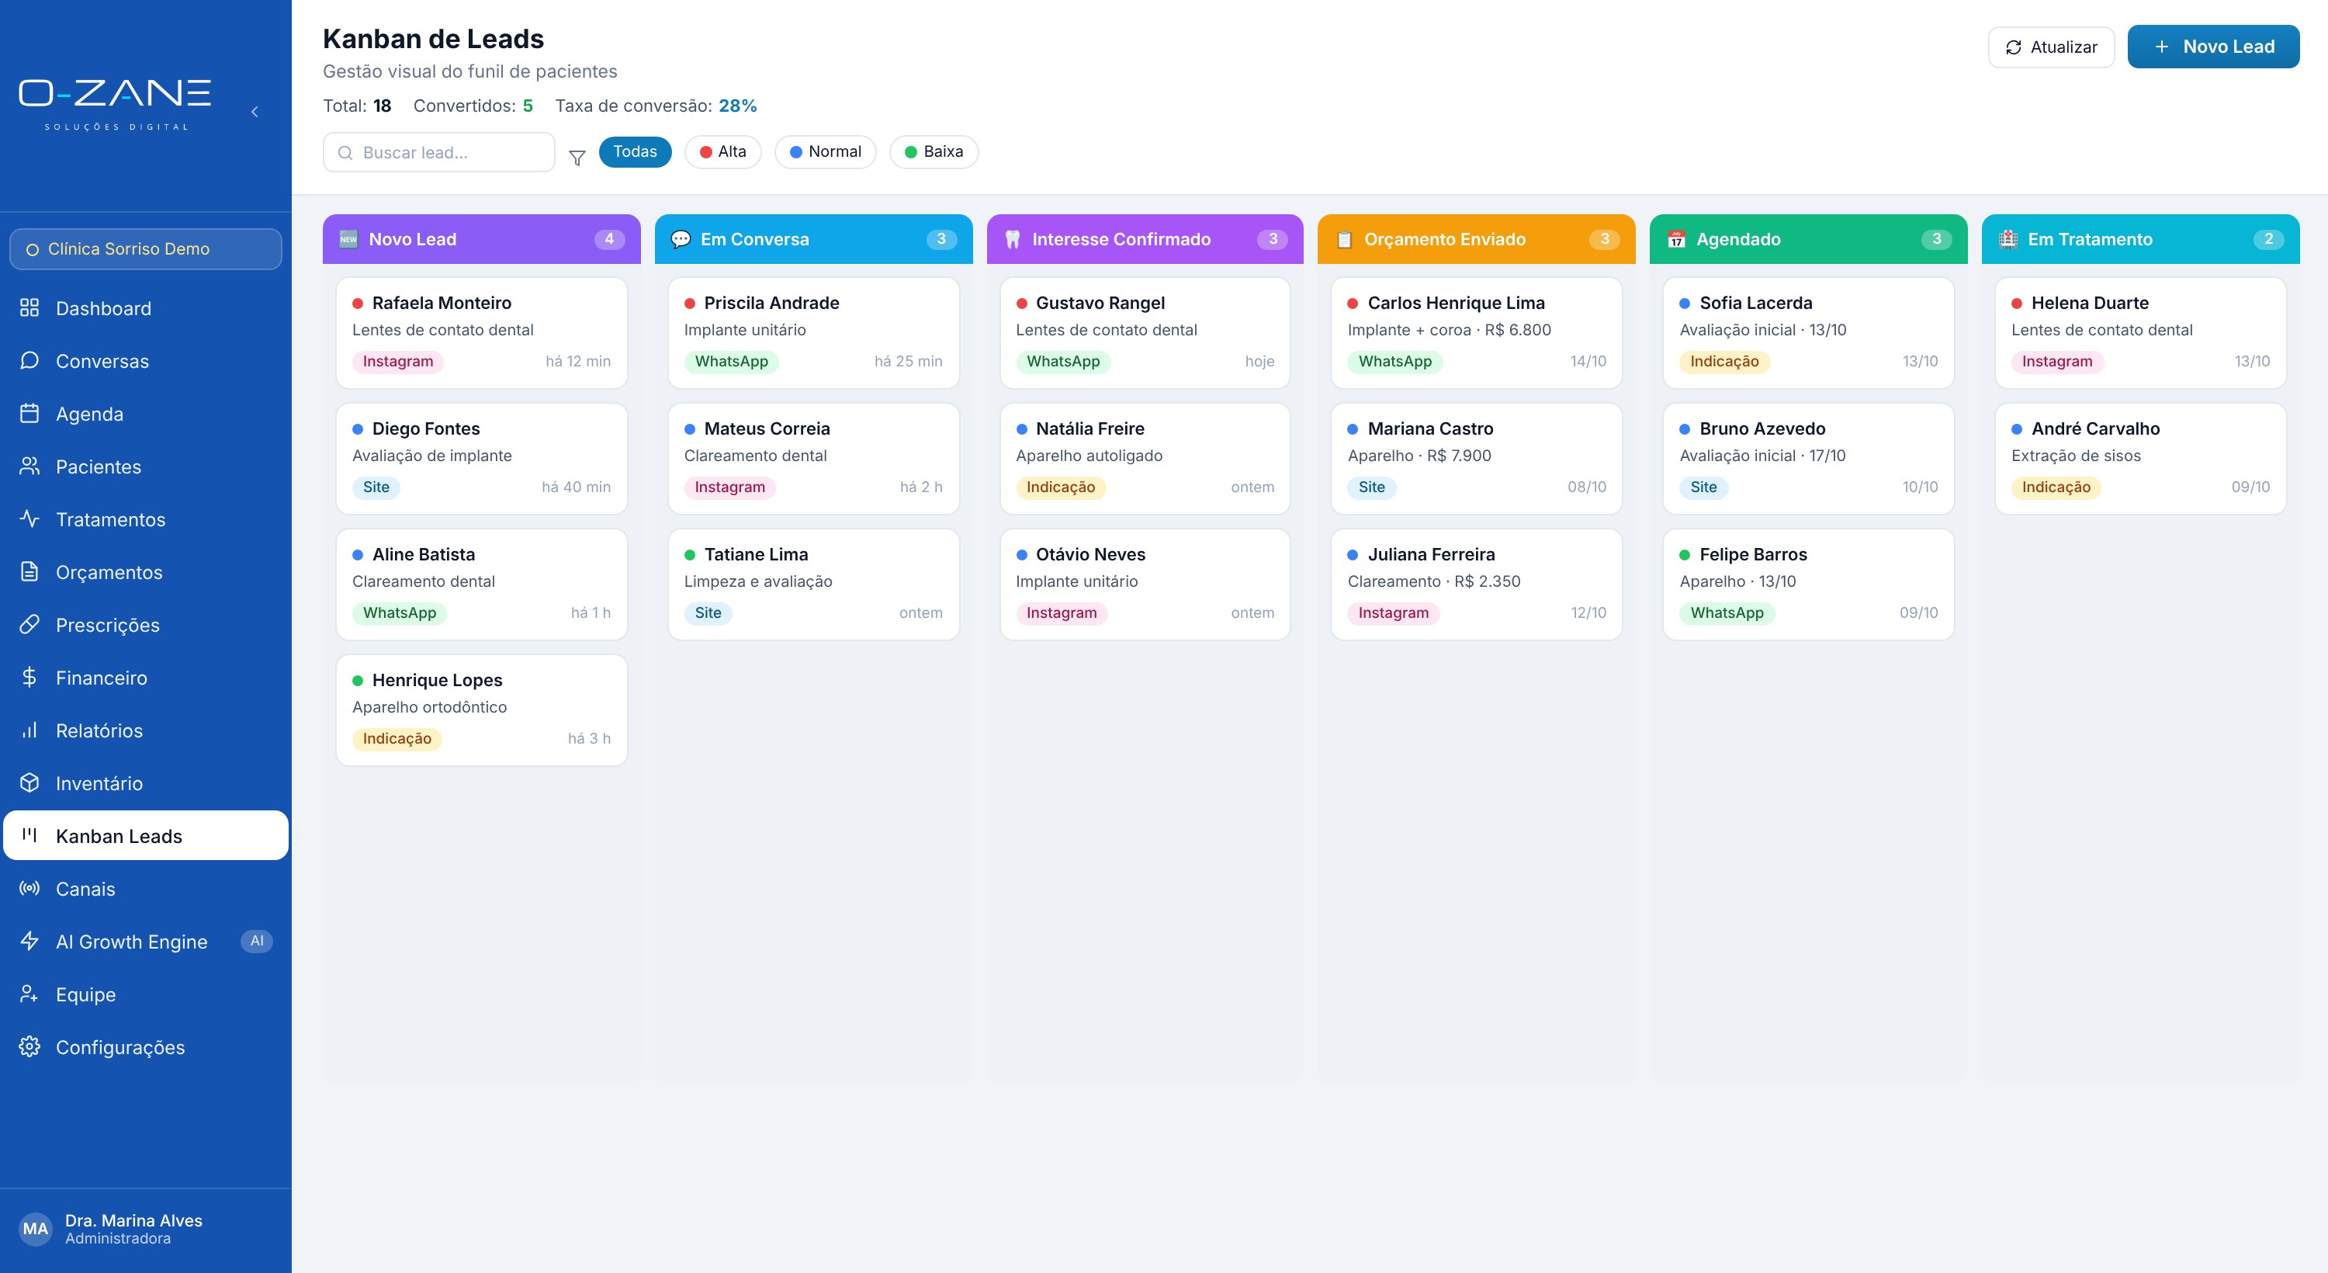Viewport: 2328px width, 1273px height.
Task: Click the Dashboard grid icon
Action: coord(29,307)
